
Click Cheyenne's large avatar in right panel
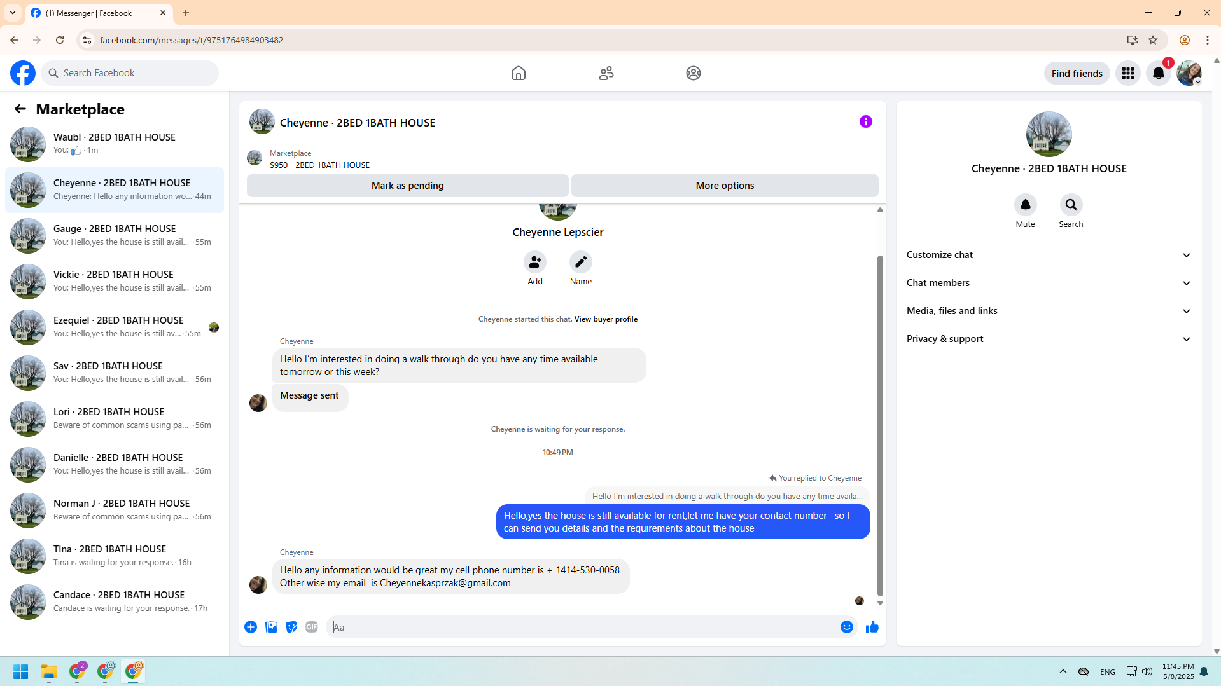click(1049, 134)
